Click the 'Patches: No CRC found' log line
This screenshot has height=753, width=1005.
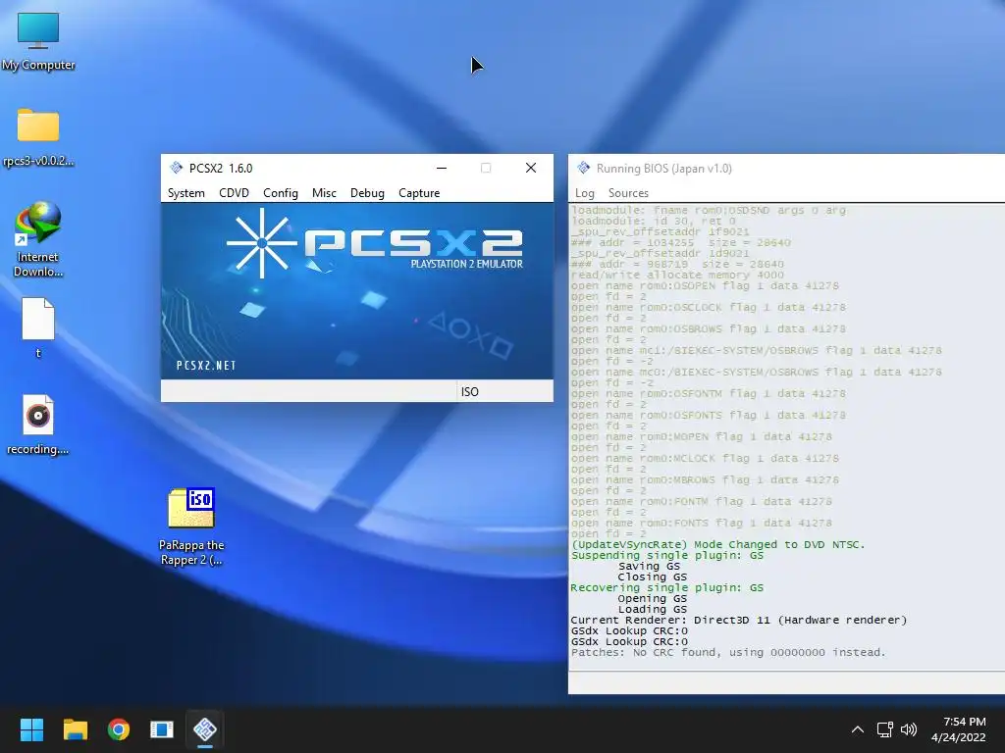728,652
